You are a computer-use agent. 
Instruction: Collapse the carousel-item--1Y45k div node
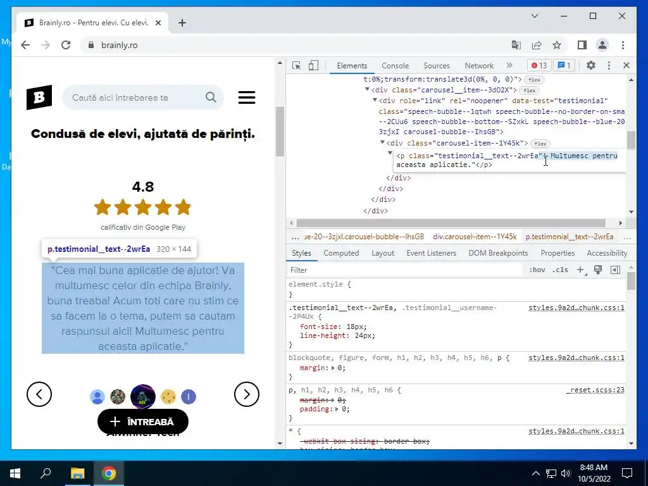click(382, 142)
